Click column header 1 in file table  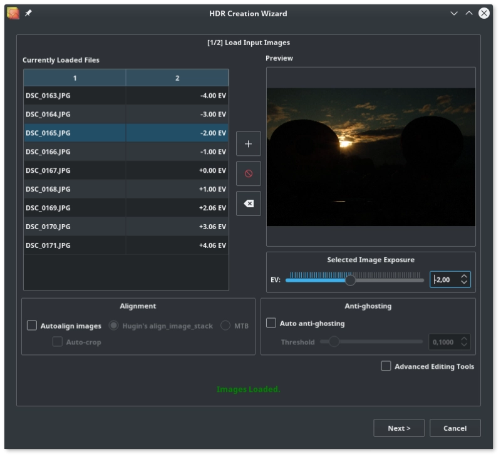pos(75,78)
